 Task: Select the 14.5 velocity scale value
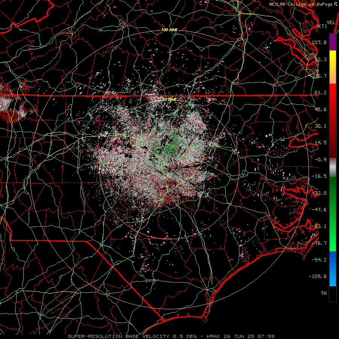point(321,143)
